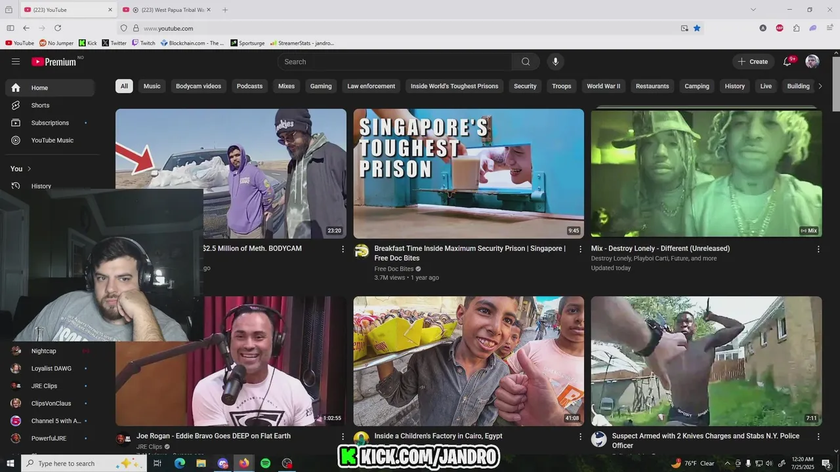
Task: Open Spotify from the taskbar
Action: click(x=265, y=463)
